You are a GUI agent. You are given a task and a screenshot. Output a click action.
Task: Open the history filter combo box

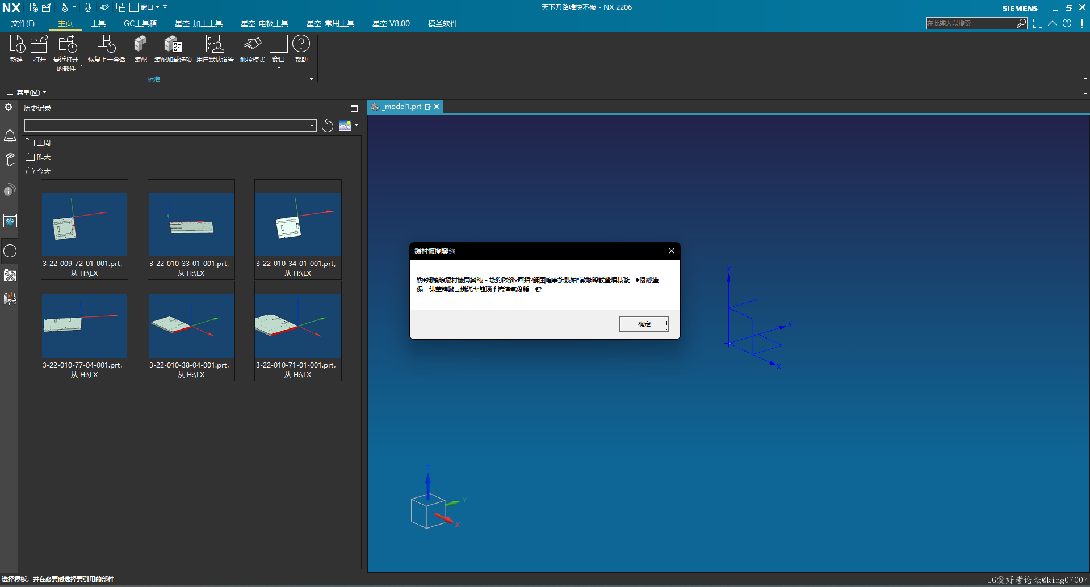pos(170,125)
